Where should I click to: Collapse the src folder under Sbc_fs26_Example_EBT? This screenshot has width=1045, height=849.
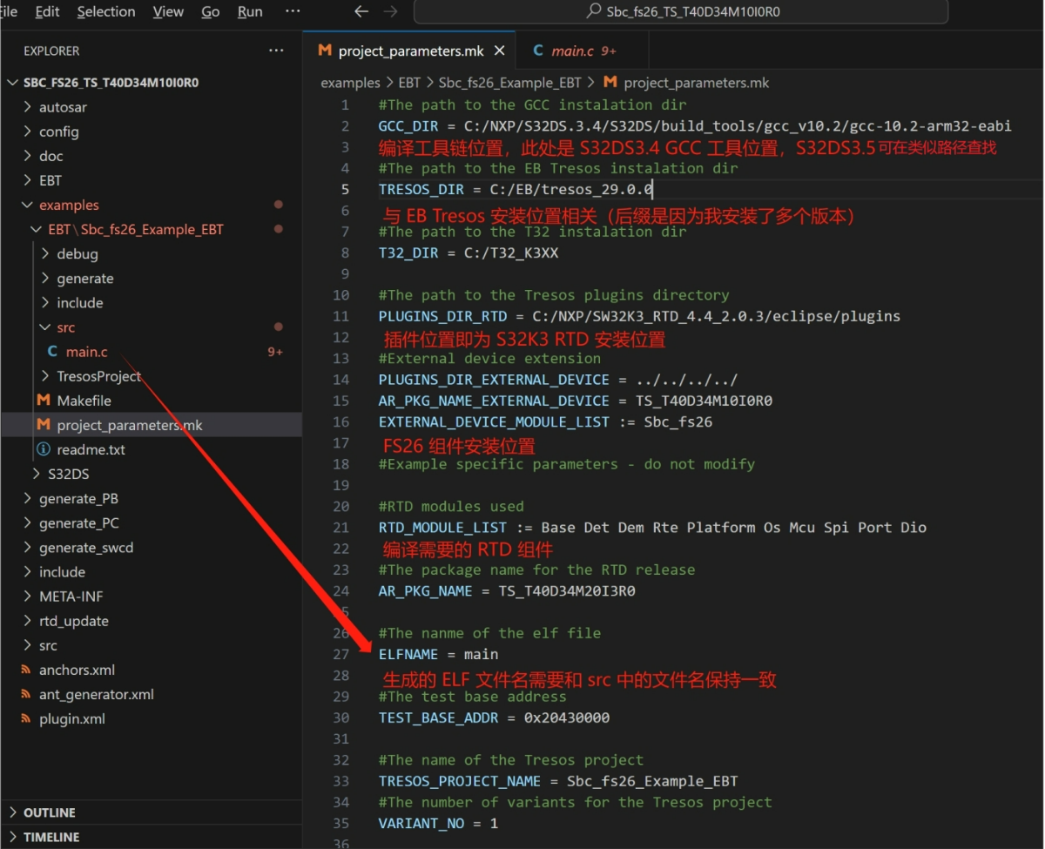coord(65,327)
